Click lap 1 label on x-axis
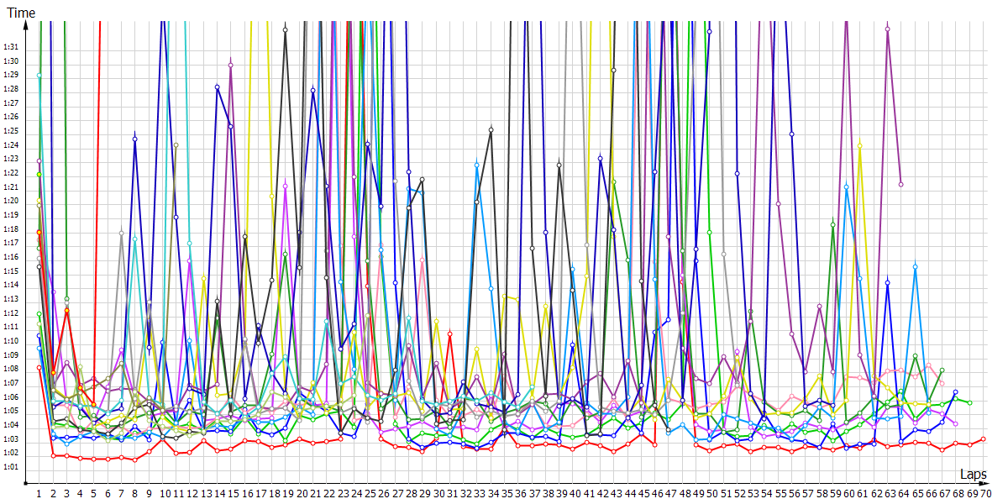1008x504 pixels. tap(39, 492)
